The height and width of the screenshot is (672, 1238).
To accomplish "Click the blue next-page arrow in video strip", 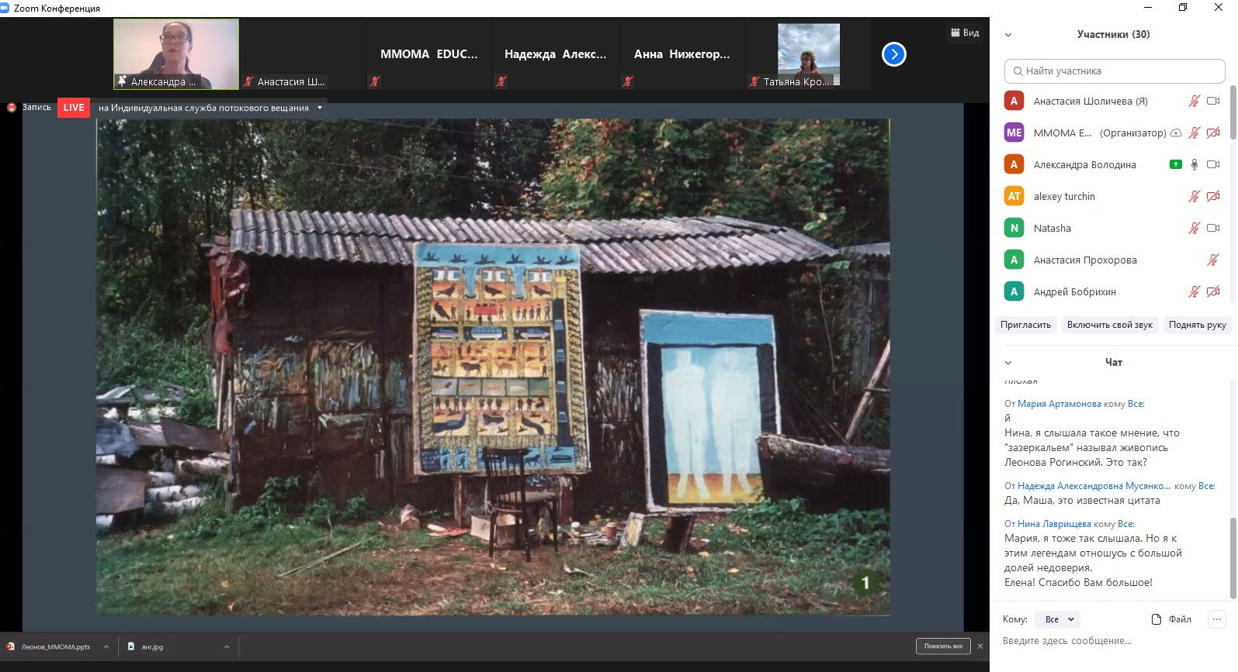I will pos(894,54).
